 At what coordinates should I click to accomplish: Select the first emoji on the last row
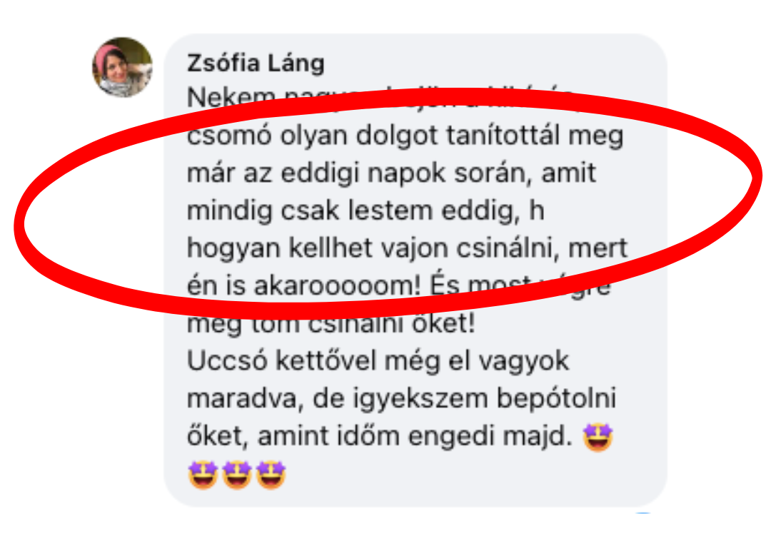tap(203, 474)
